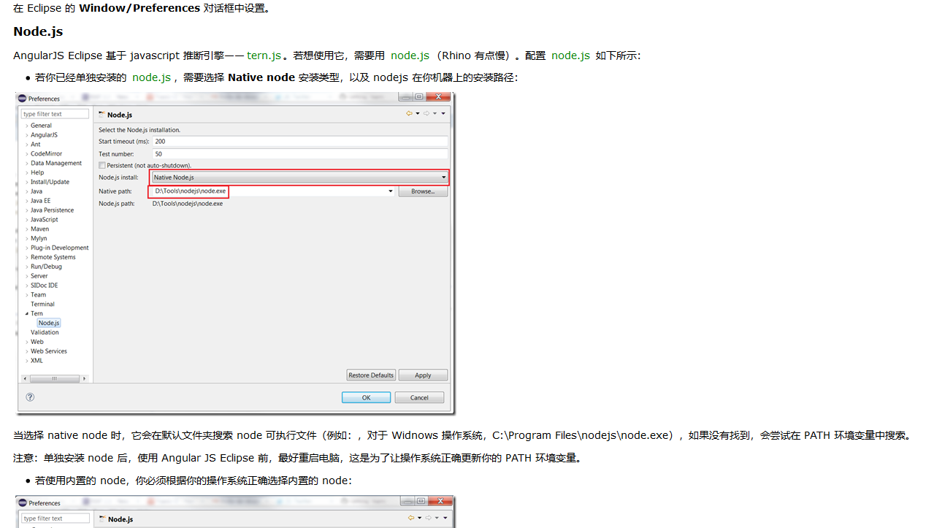Click the Node.js path value text
The height and width of the screenshot is (528, 934).
click(x=188, y=204)
